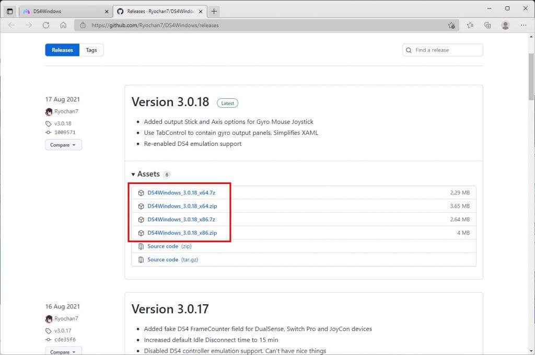The width and height of the screenshot is (535, 355).
Task: Open the v3.0.17 tag link
Action: [x=63, y=331]
